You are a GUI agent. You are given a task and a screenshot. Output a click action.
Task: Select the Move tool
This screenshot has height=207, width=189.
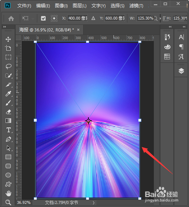[8, 39]
